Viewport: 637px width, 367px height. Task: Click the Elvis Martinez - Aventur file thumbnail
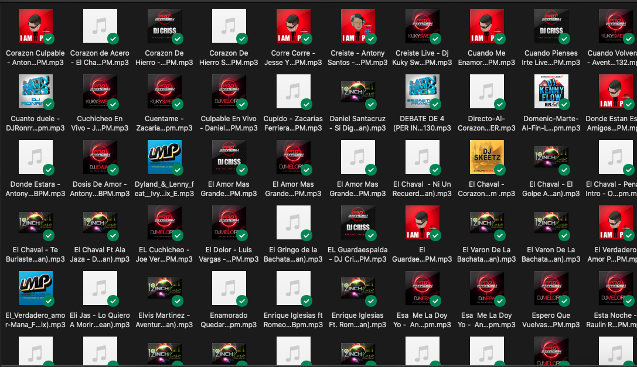(x=165, y=288)
